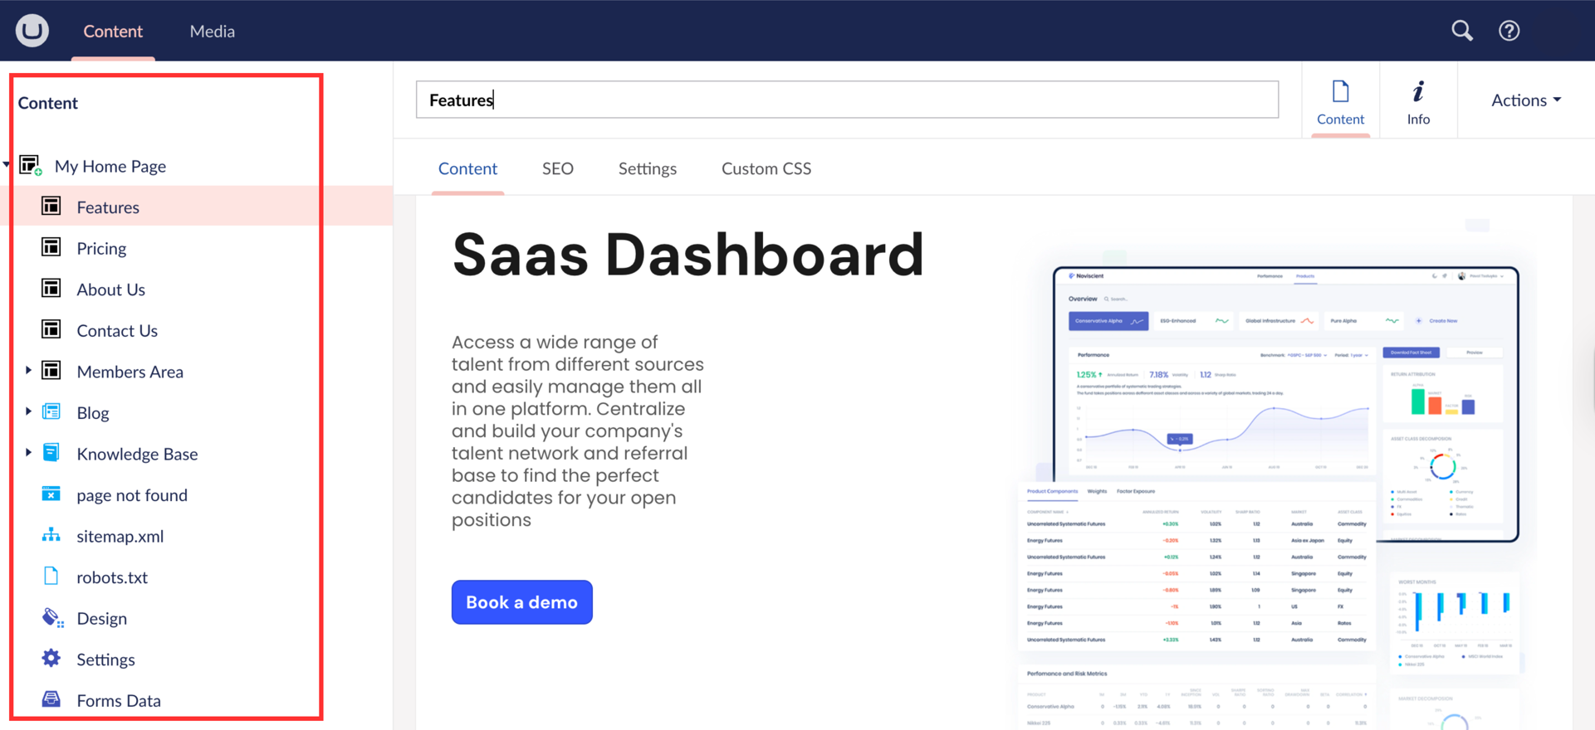Open the help question mark icon
1595x730 pixels.
[x=1509, y=31]
